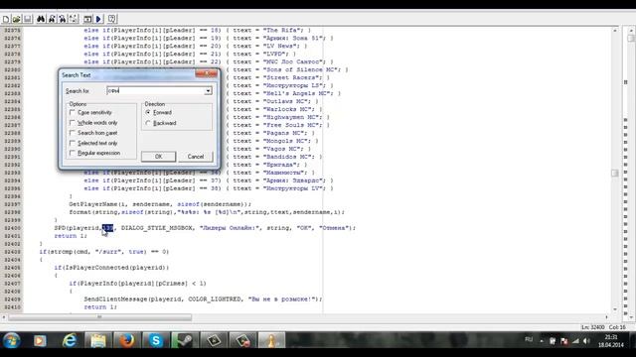Click the chess pawn Pawno taskbar icon

[271, 341]
